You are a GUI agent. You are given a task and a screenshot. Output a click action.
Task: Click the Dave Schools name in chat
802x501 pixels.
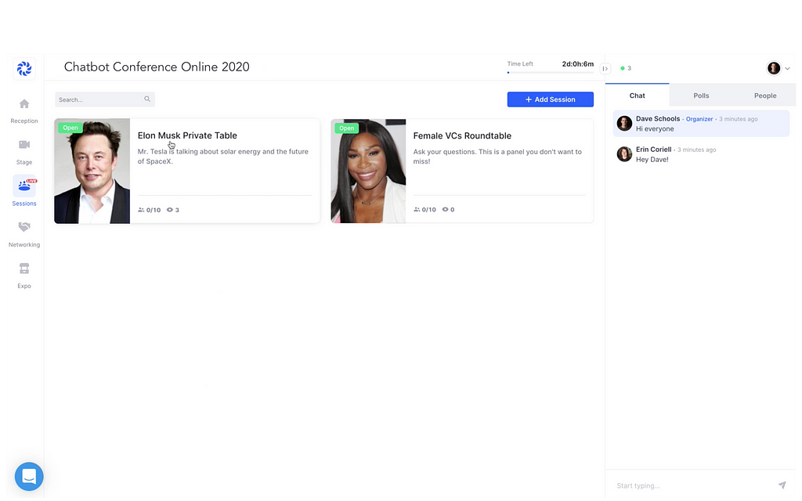tap(658, 119)
